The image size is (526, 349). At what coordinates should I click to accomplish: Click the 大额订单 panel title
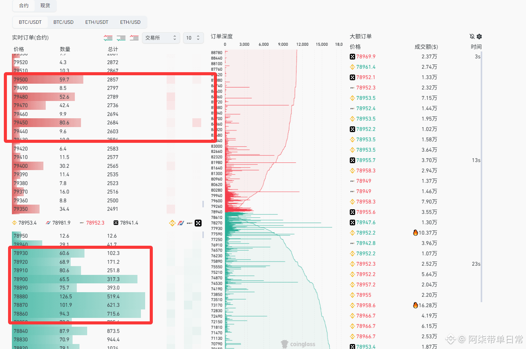point(361,36)
